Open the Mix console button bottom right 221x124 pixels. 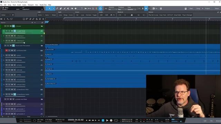(x=211, y=121)
